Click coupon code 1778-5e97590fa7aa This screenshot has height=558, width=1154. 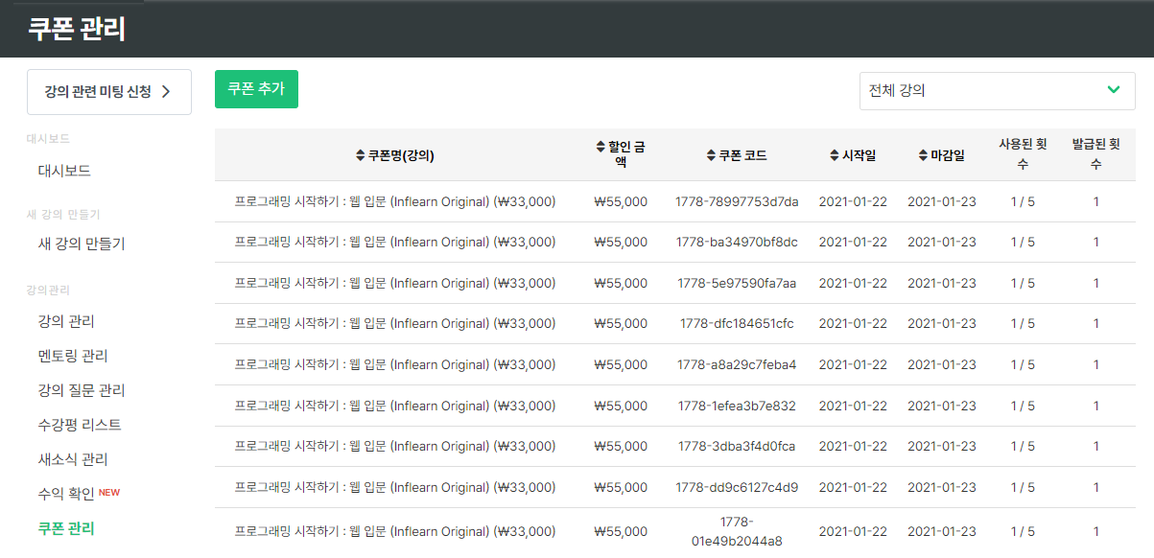[x=737, y=283]
